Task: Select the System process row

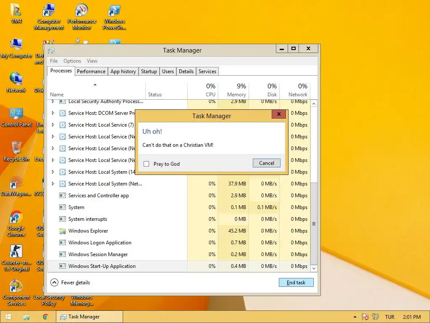Action: tap(179, 207)
